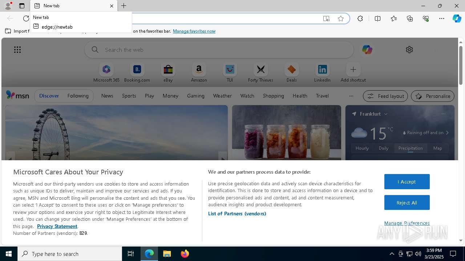
Task: Click Manage favorites now link
Action: [x=194, y=31]
